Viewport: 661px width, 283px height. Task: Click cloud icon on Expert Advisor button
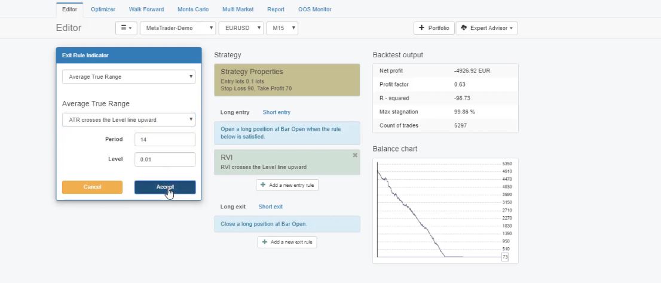coord(464,28)
